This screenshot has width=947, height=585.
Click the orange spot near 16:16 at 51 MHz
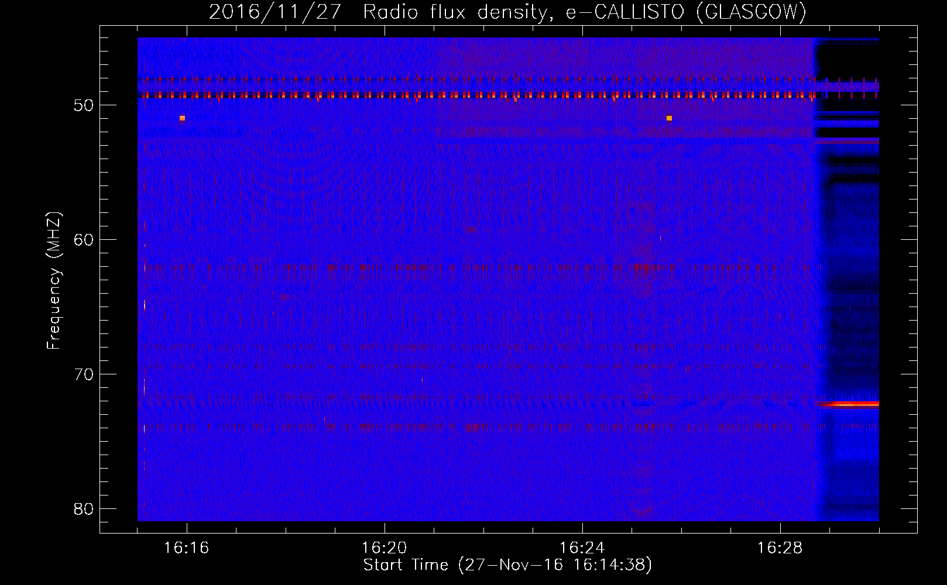click(183, 118)
